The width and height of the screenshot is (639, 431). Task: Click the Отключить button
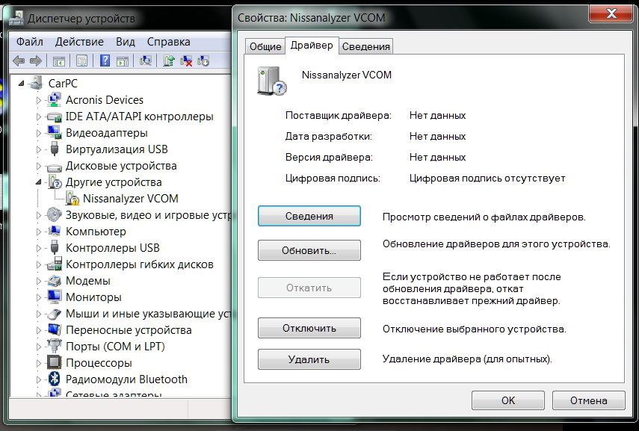click(309, 329)
